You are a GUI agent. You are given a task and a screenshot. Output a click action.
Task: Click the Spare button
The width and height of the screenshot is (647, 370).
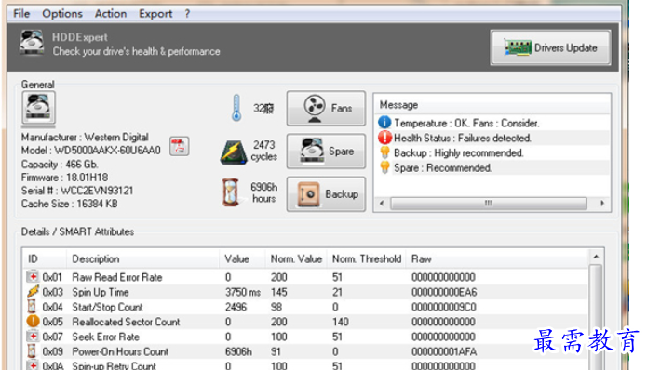click(326, 152)
